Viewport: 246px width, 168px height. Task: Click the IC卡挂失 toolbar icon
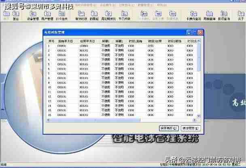click(x=61, y=15)
